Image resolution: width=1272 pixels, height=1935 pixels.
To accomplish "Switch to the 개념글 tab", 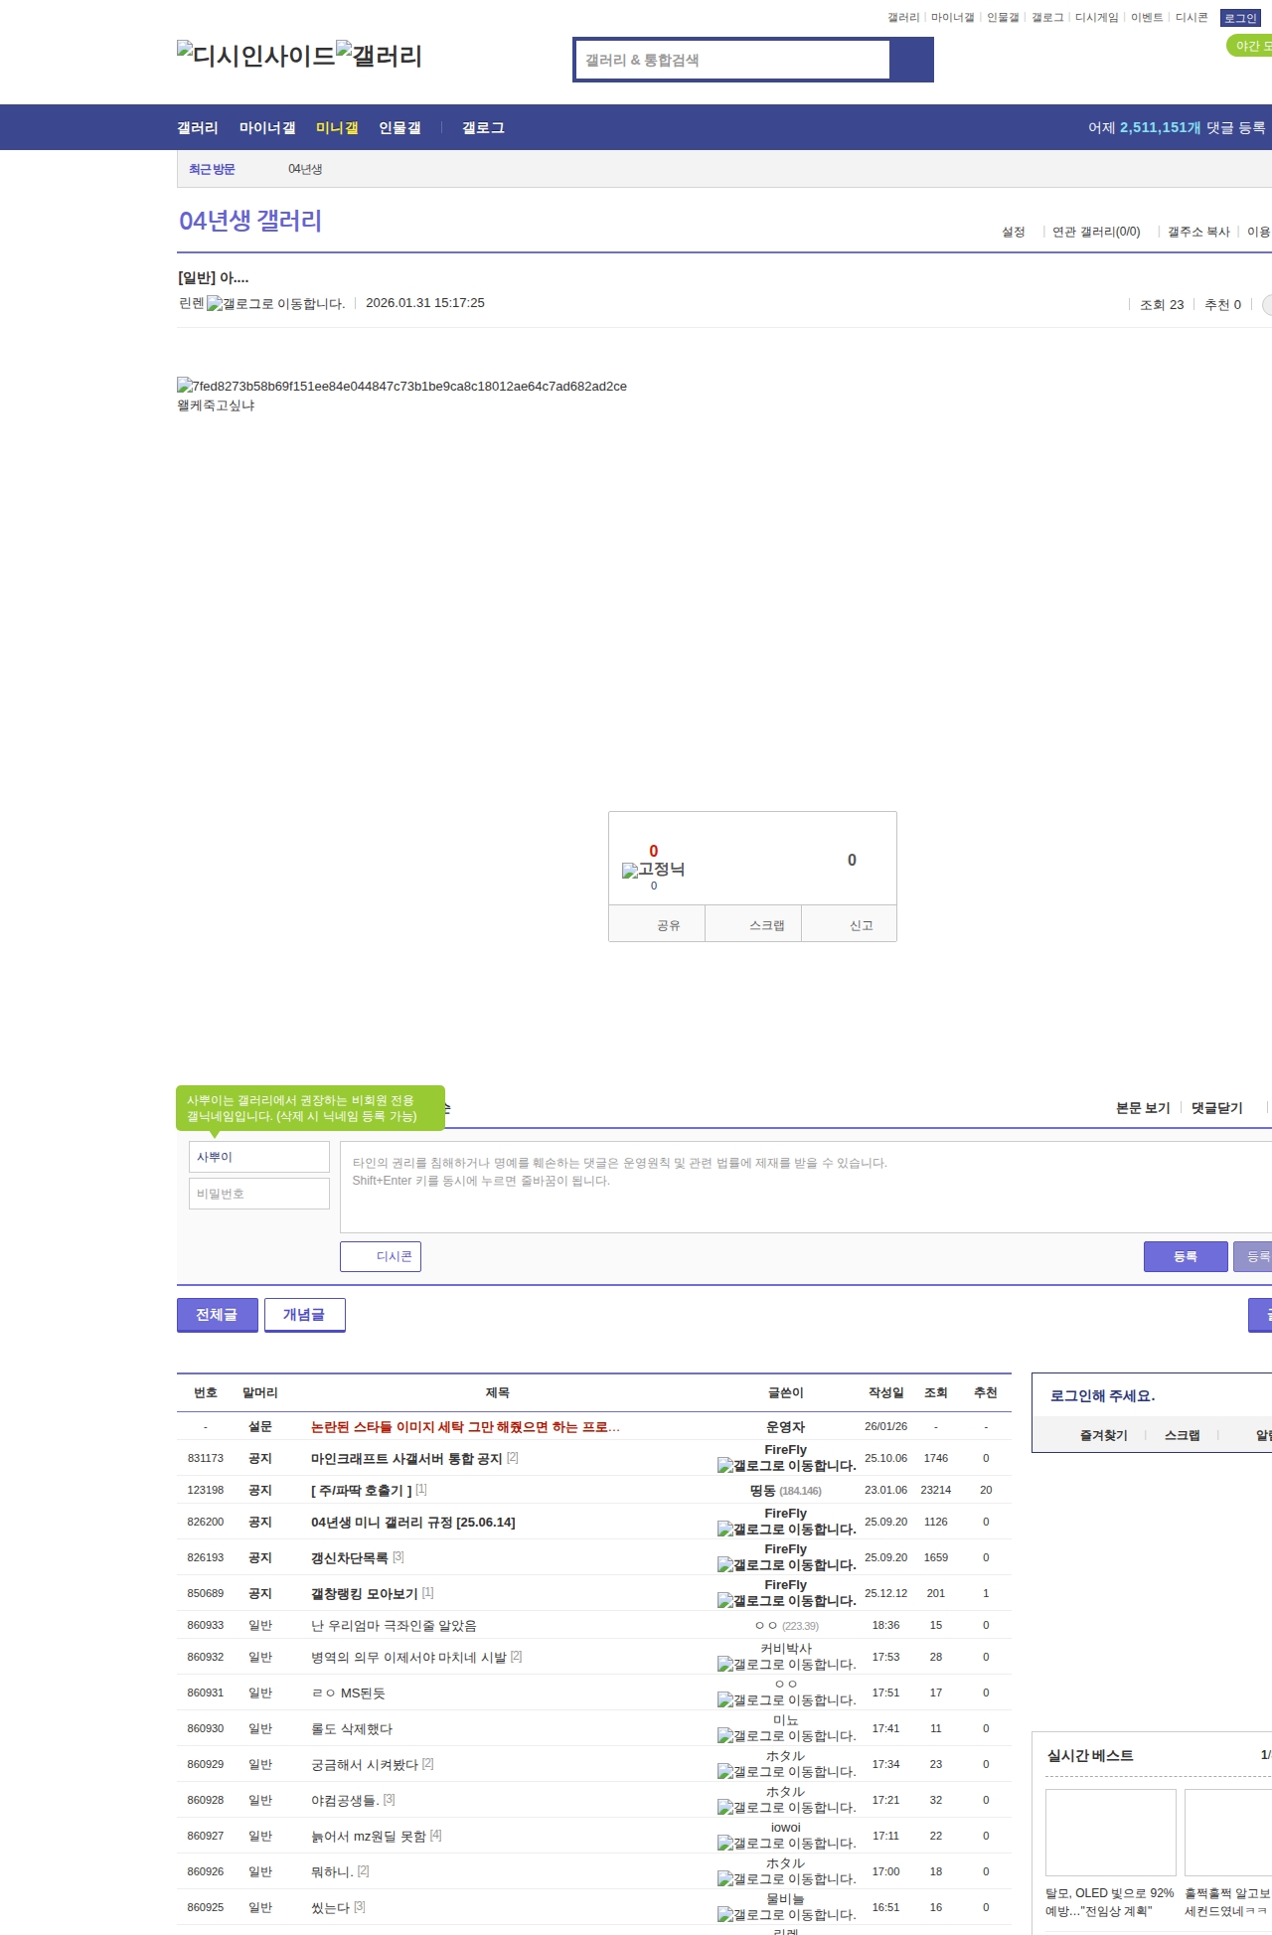I will 304,1315.
